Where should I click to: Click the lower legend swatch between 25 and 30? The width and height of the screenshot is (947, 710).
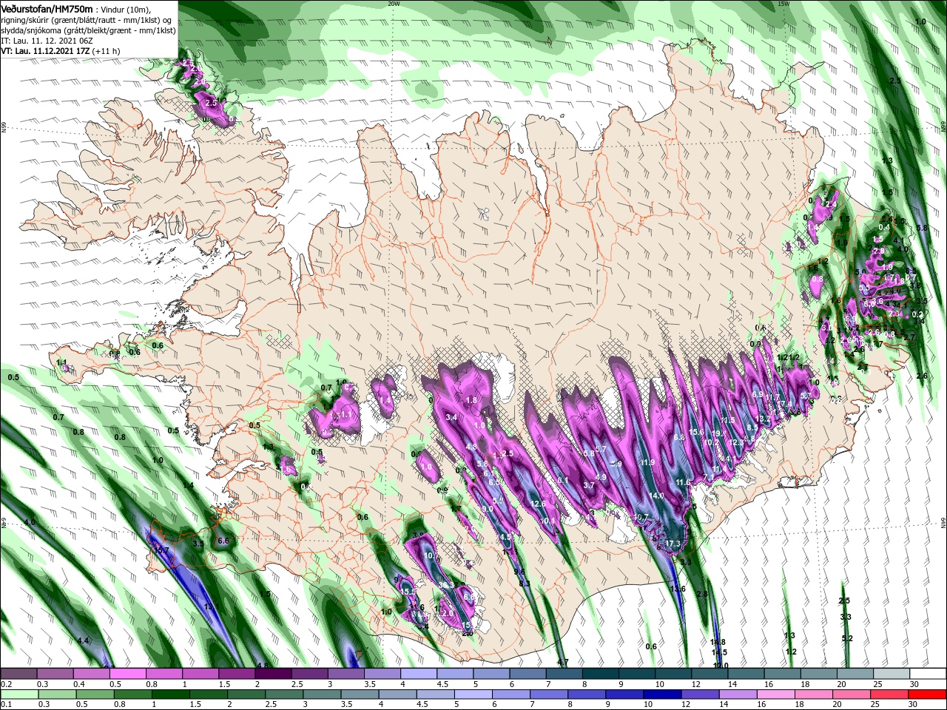coord(889,694)
